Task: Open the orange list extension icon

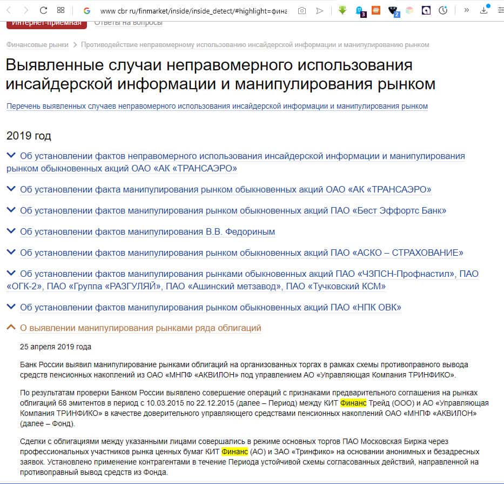Action: coord(376,10)
